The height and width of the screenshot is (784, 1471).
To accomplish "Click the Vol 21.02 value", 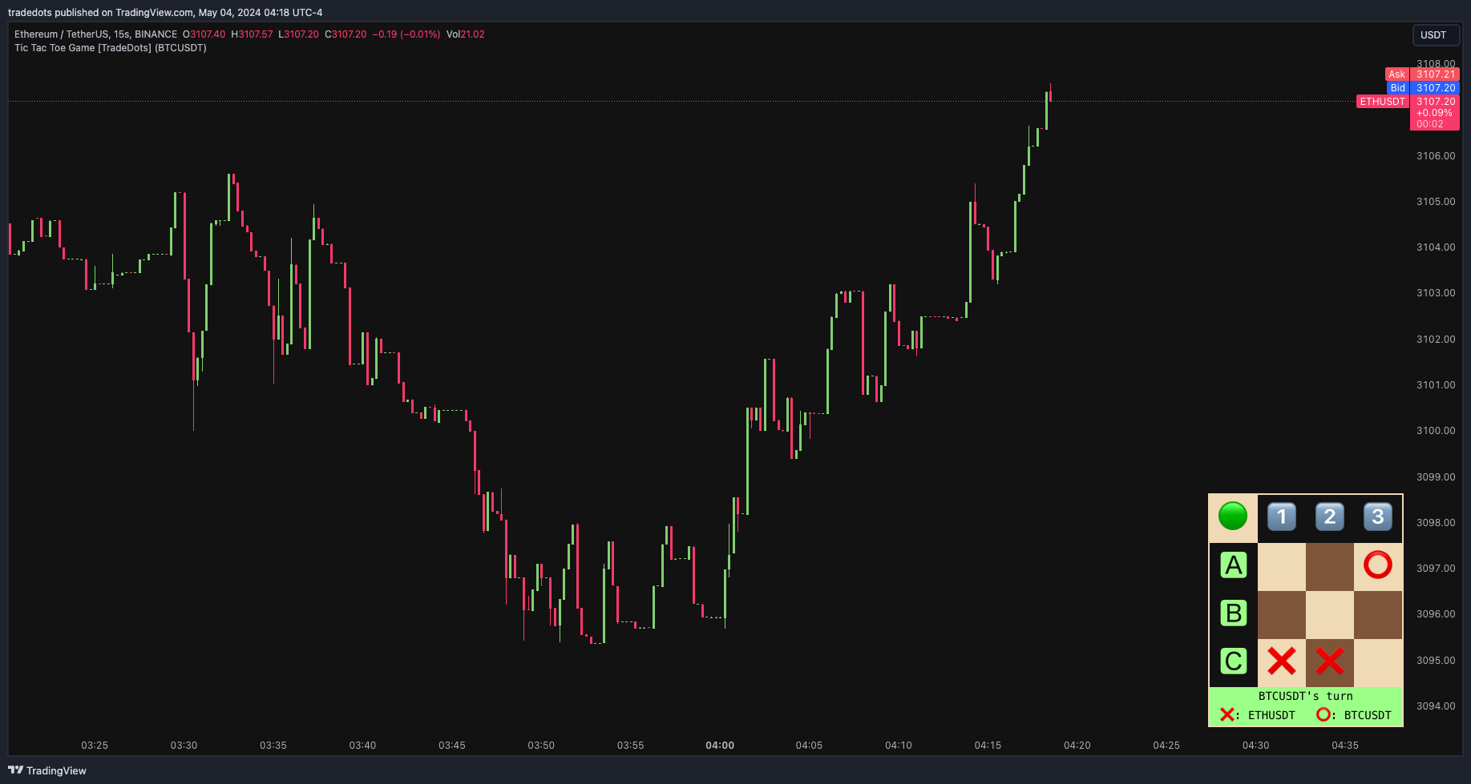I will (x=466, y=34).
